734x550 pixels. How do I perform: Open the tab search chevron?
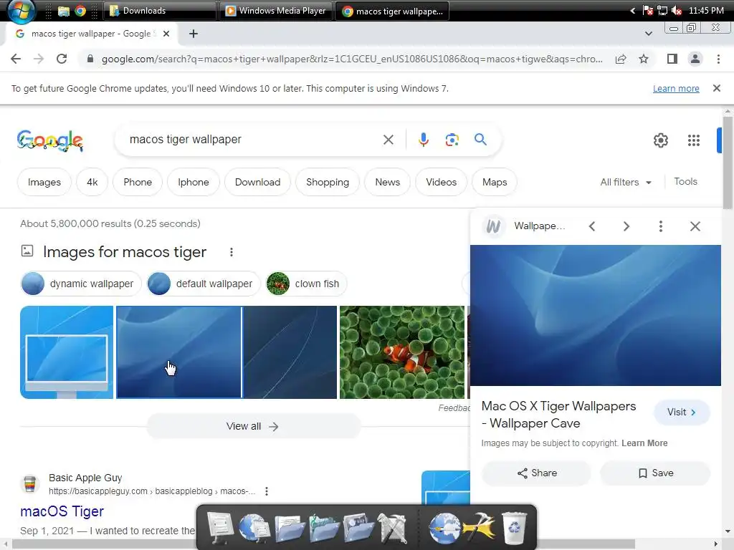648,34
